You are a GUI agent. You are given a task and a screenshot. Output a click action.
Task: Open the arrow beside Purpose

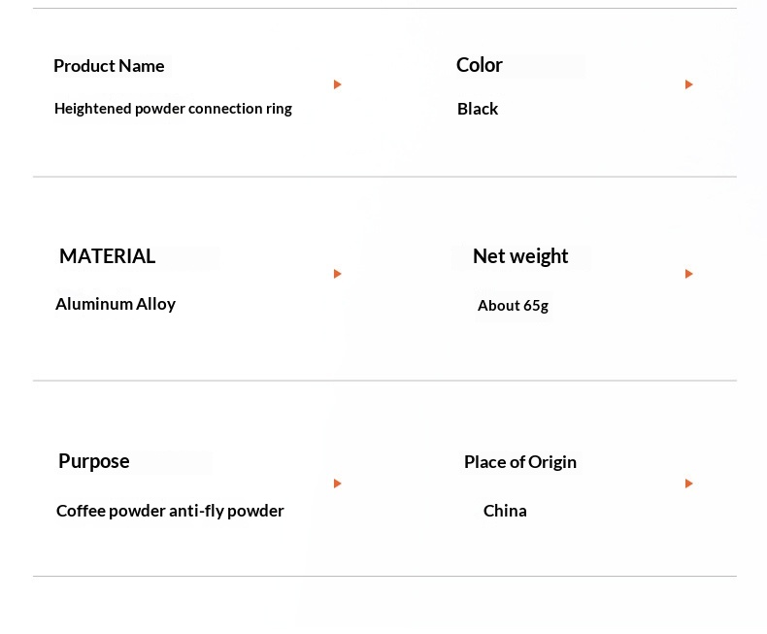338,484
